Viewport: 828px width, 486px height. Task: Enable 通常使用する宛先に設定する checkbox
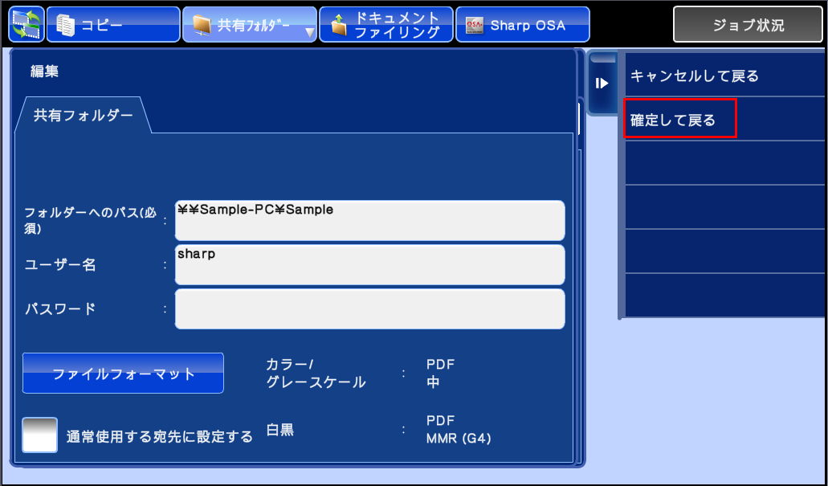pos(40,435)
